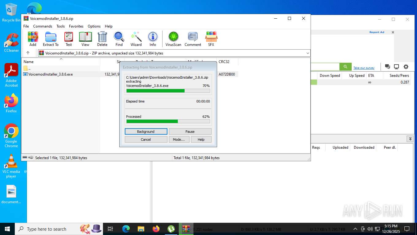
Task: Run VirusScan with the green bug icon
Action: [x=173, y=39]
